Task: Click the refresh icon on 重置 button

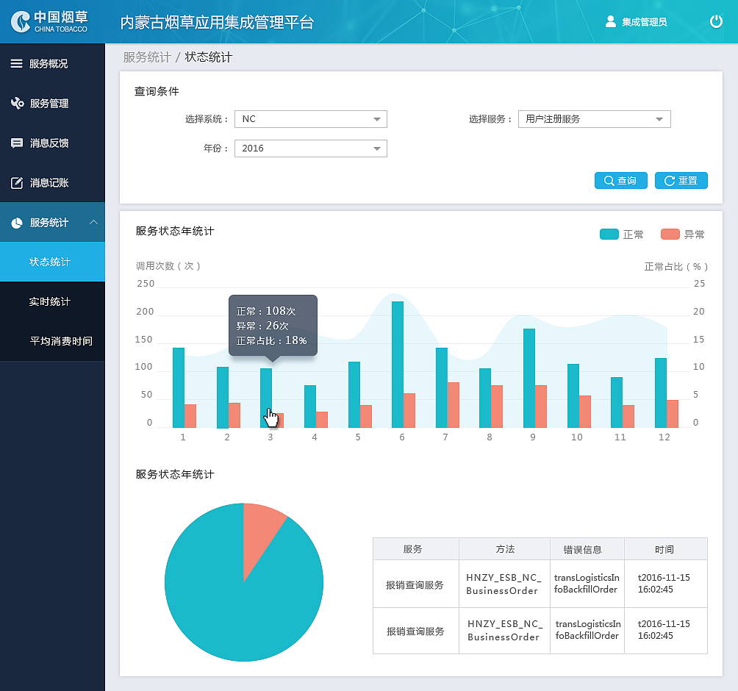Action: [670, 181]
